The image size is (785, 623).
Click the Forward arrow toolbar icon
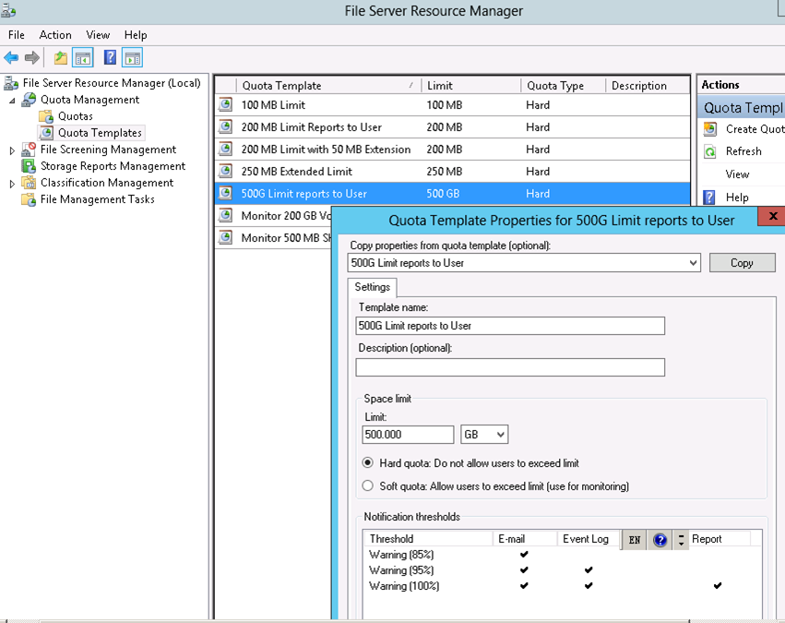click(x=32, y=57)
